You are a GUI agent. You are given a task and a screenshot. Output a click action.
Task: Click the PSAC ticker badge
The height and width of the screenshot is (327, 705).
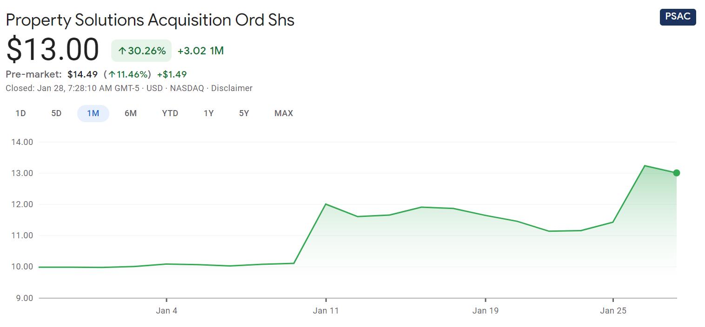[678, 17]
